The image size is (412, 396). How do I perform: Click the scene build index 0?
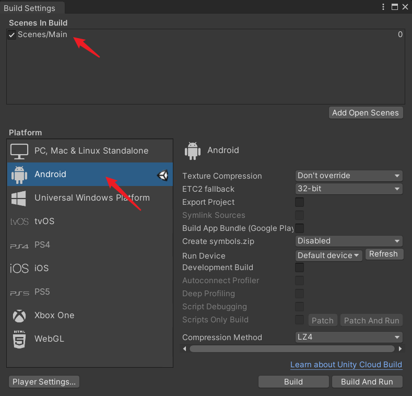click(400, 34)
